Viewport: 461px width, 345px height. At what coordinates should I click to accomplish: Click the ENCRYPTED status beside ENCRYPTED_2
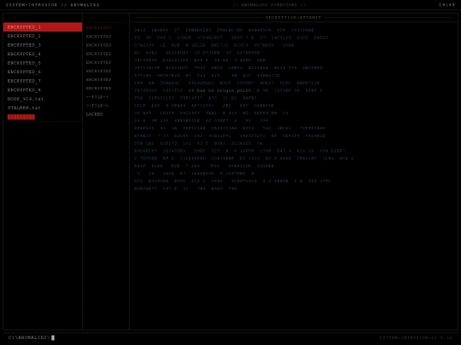pyautogui.click(x=98, y=37)
